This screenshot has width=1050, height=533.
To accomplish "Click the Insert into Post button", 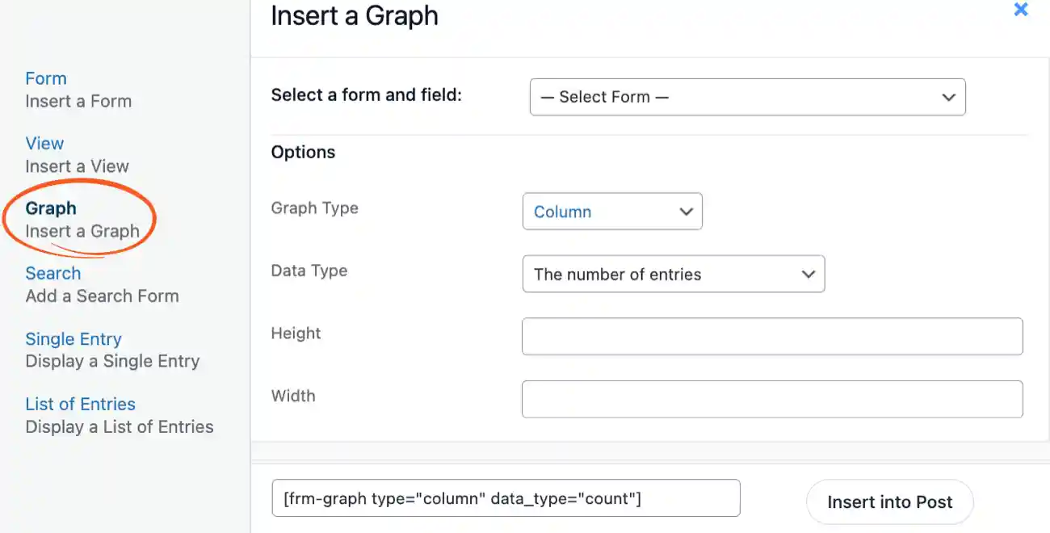I will tap(889, 502).
